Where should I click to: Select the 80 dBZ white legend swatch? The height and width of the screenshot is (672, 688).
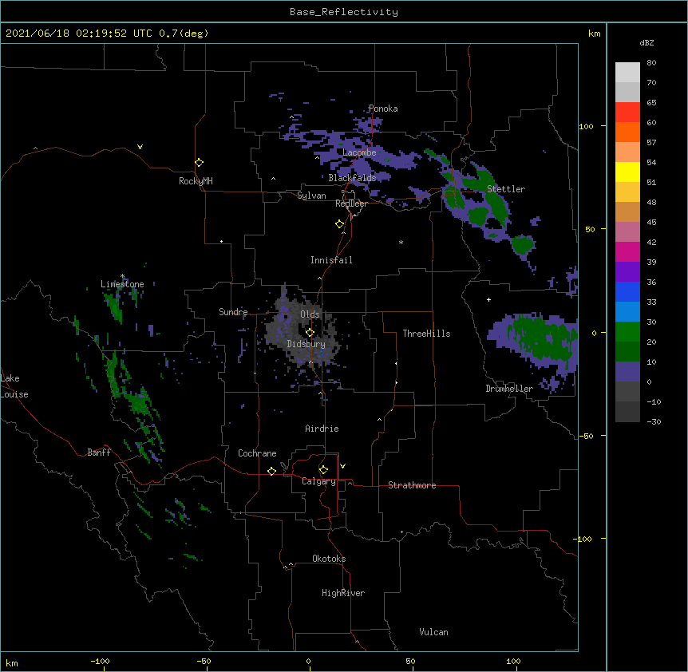pos(627,73)
